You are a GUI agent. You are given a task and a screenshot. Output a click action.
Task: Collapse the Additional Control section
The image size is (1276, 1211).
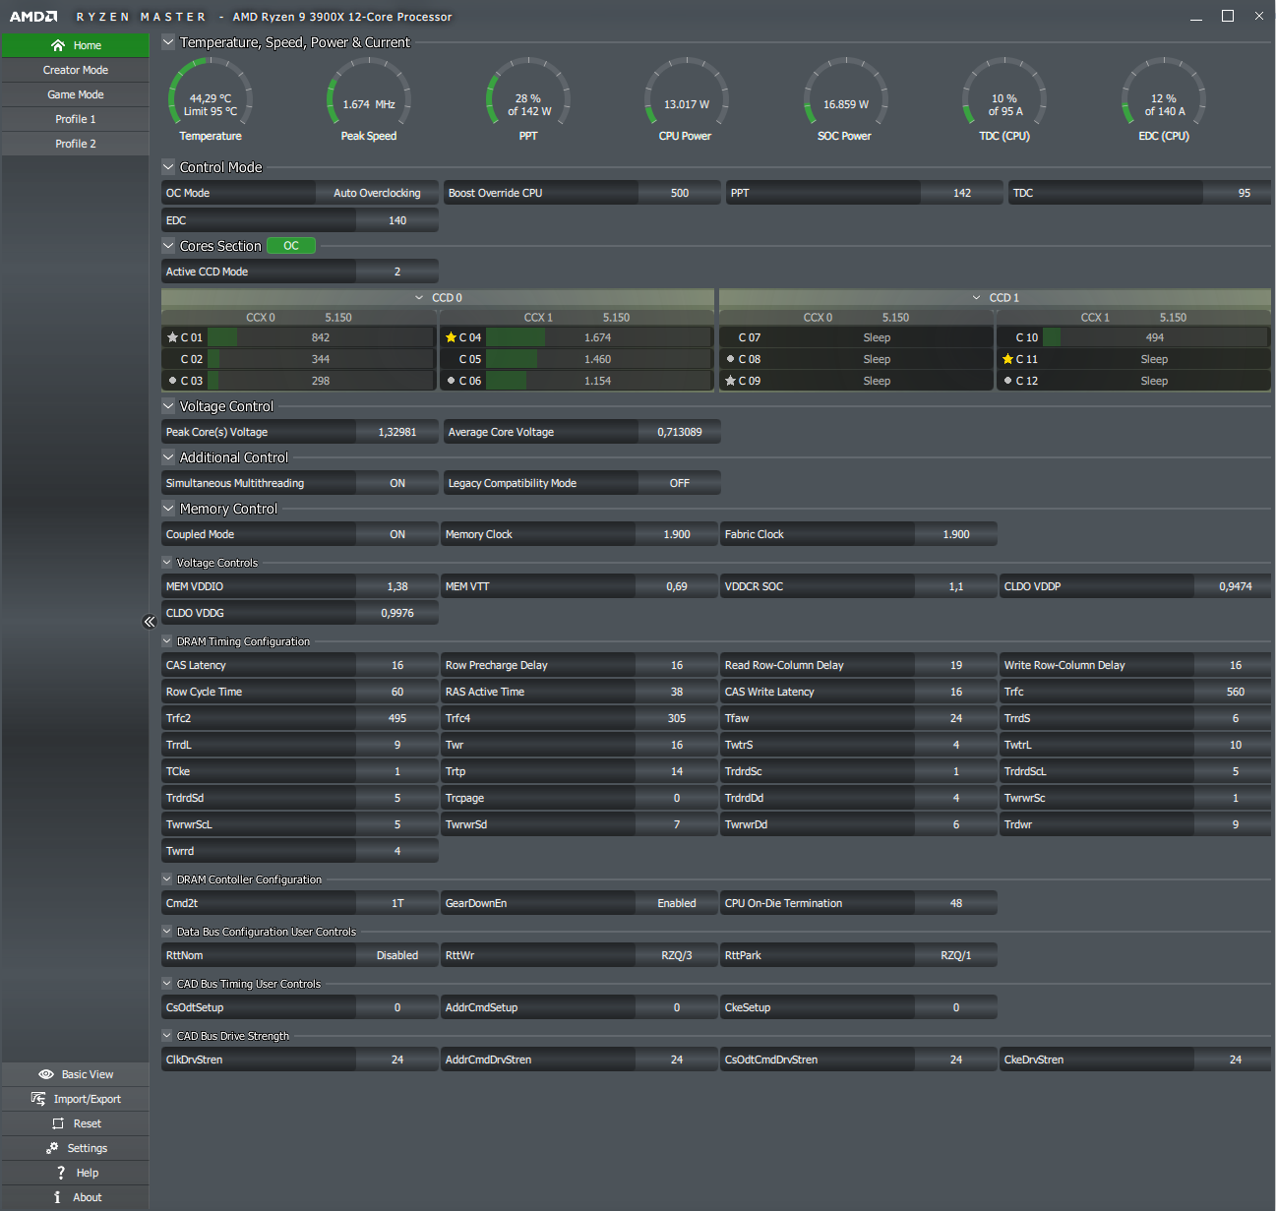click(168, 457)
